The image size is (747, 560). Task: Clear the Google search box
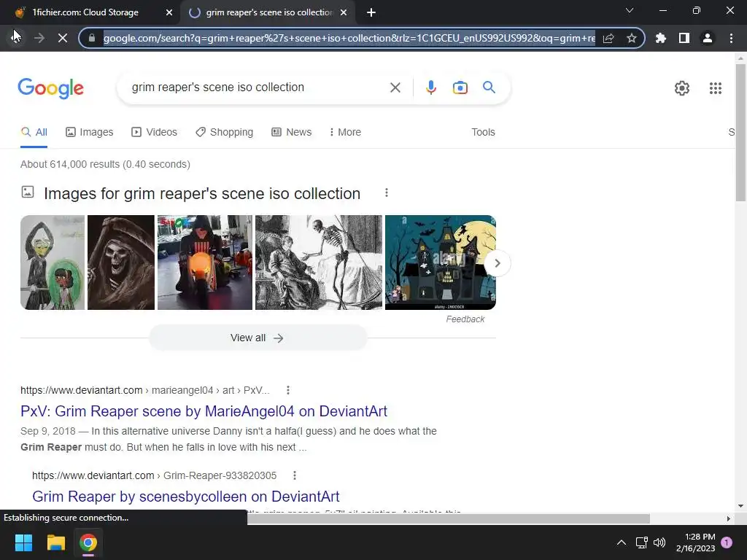click(395, 87)
